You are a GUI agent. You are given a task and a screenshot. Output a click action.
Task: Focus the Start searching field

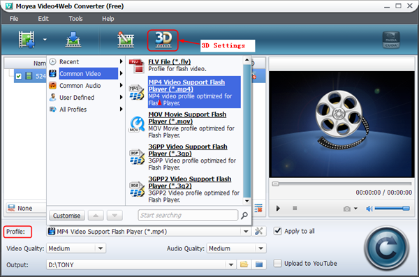[x=188, y=215]
